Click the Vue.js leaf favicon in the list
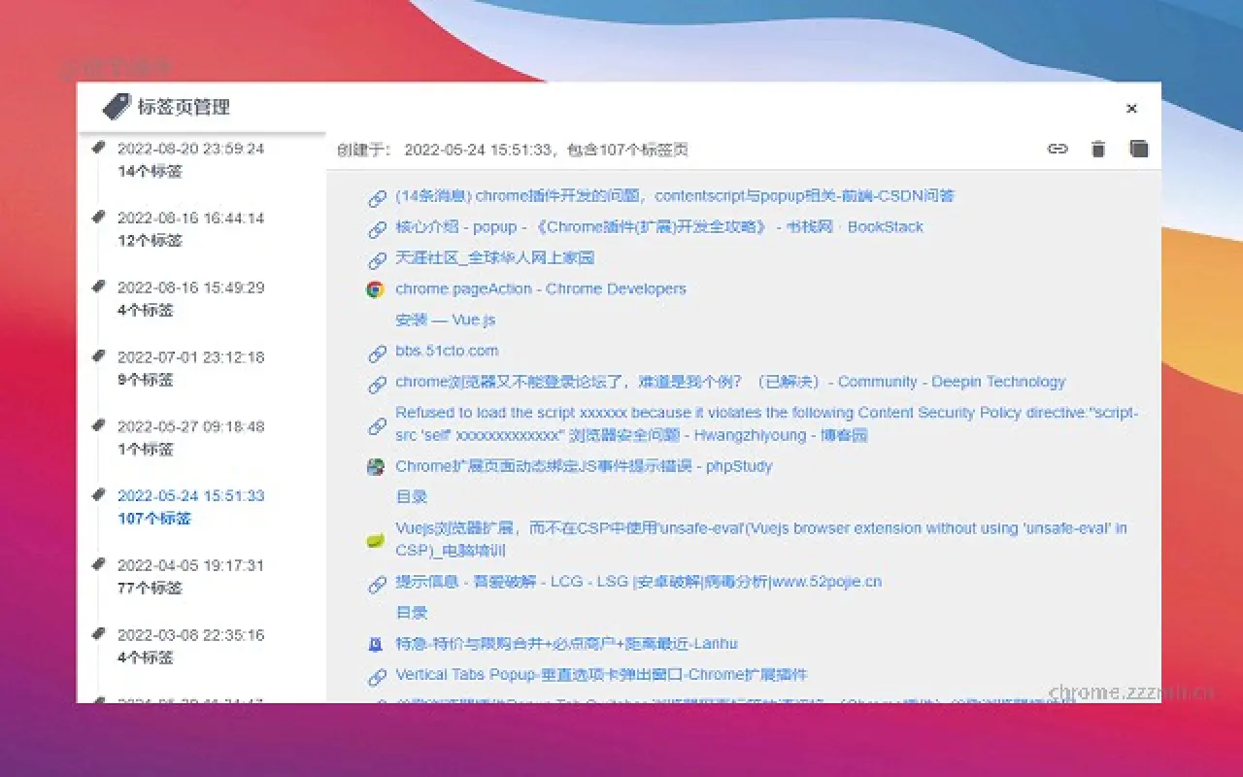The image size is (1243, 777). coord(375,539)
